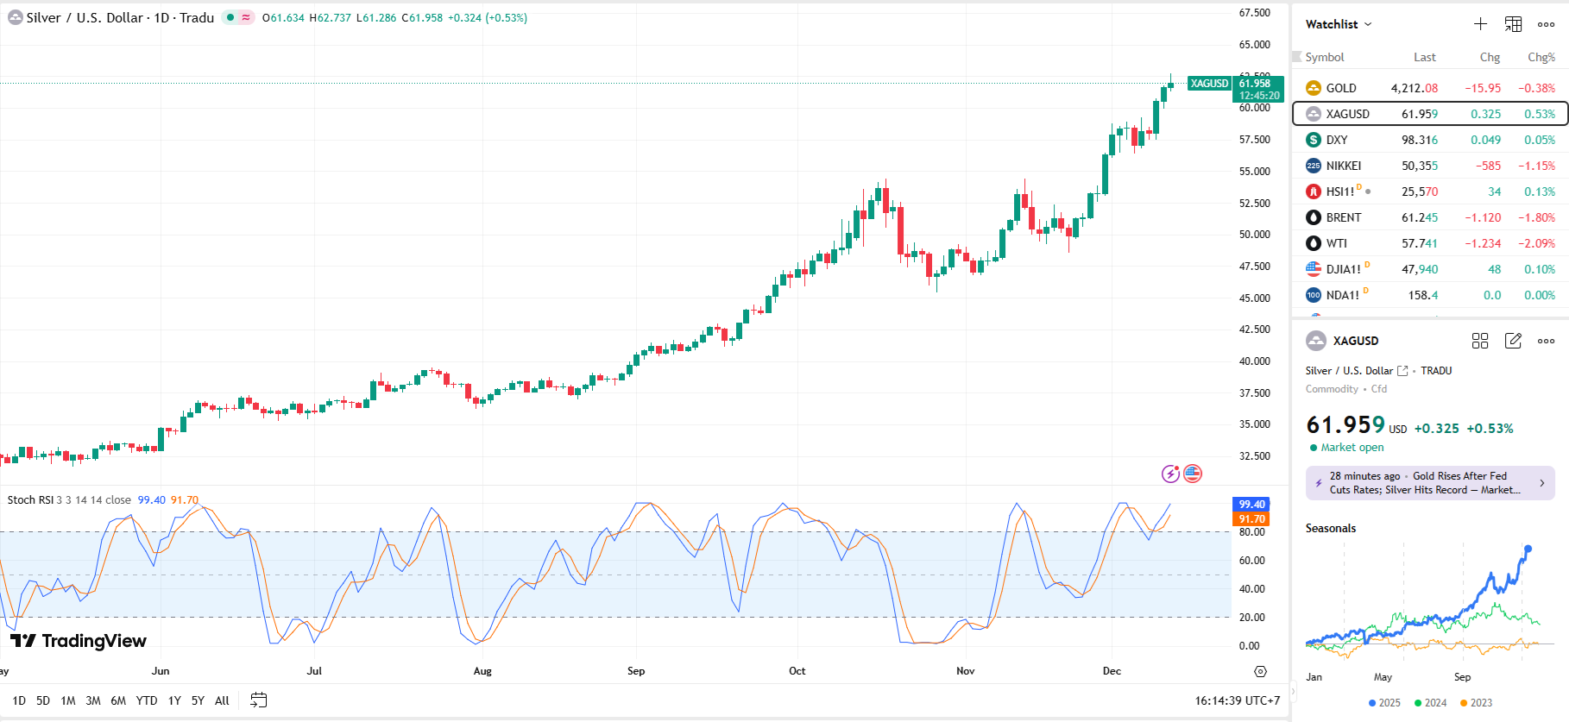1569x722 pixels.
Task: Expand the Gold Rises After Fed news item
Action: [1542, 483]
